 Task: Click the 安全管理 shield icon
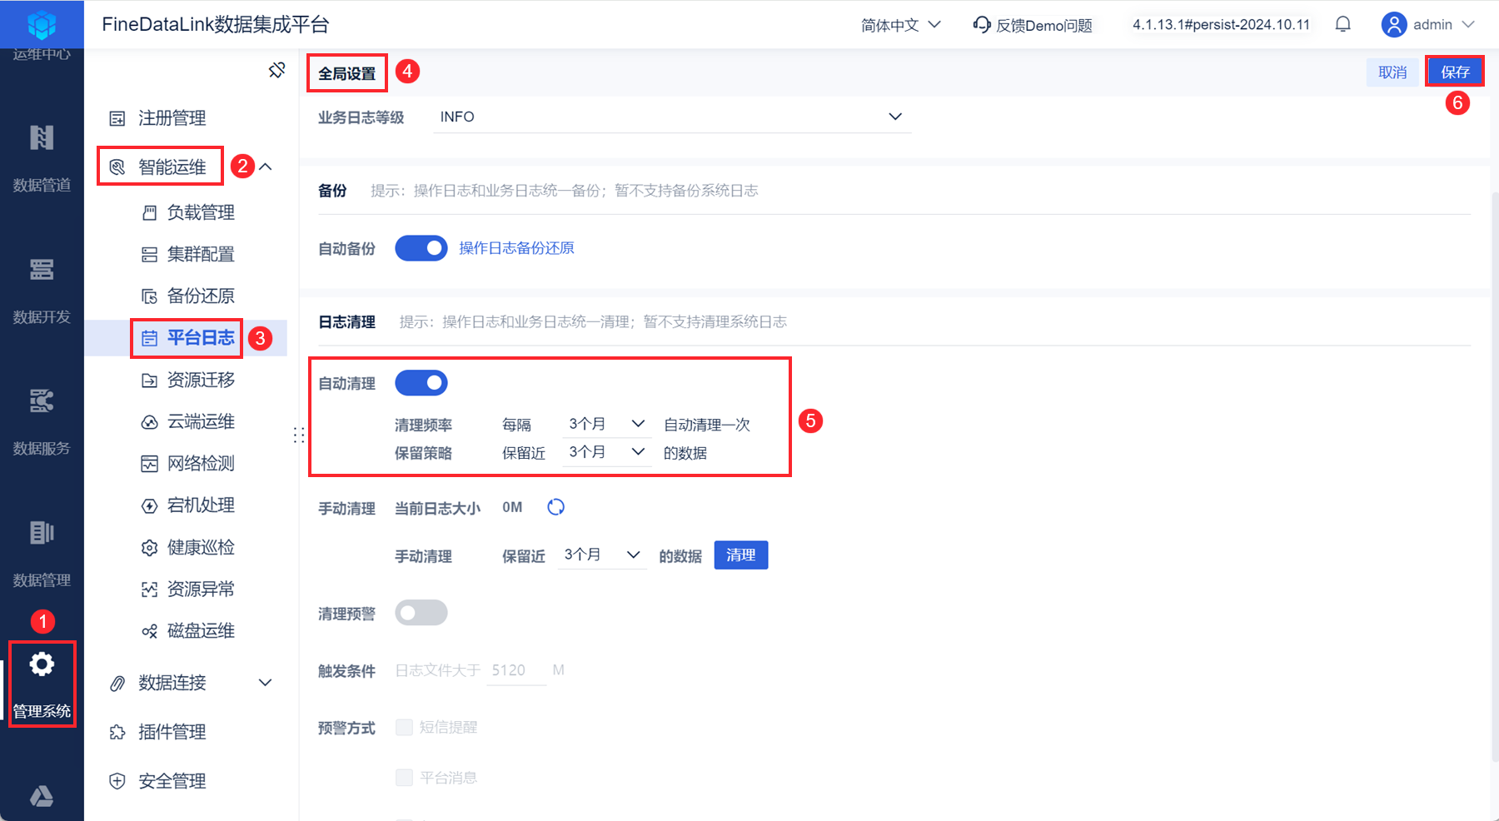click(117, 781)
